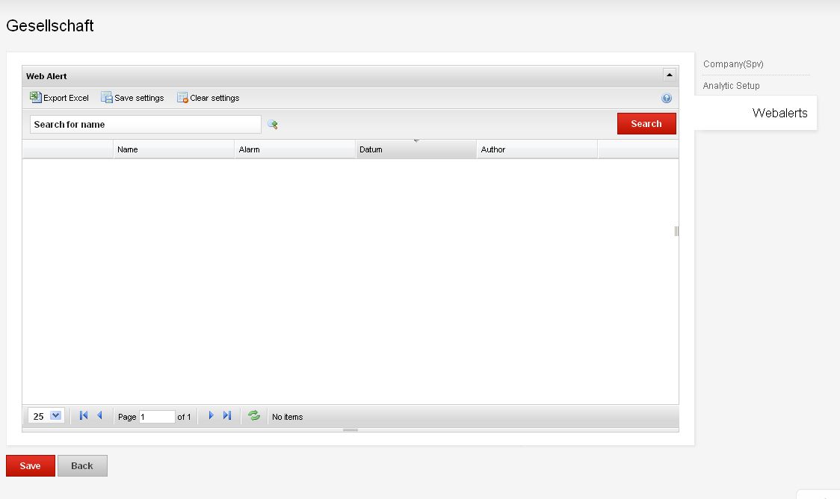Click the Search for name field
The height and width of the screenshot is (499, 840).
pos(146,125)
